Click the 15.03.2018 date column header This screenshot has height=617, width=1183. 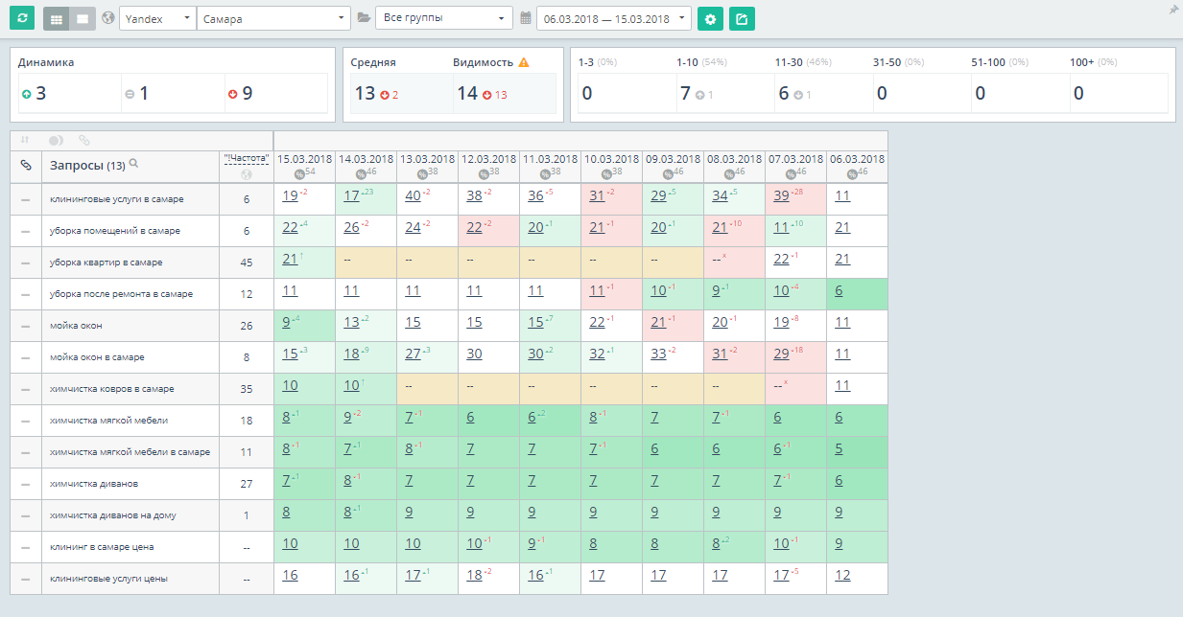[304, 159]
